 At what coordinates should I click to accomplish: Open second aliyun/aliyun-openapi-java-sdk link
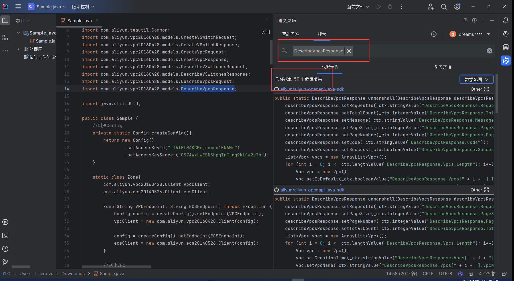coord(312,190)
